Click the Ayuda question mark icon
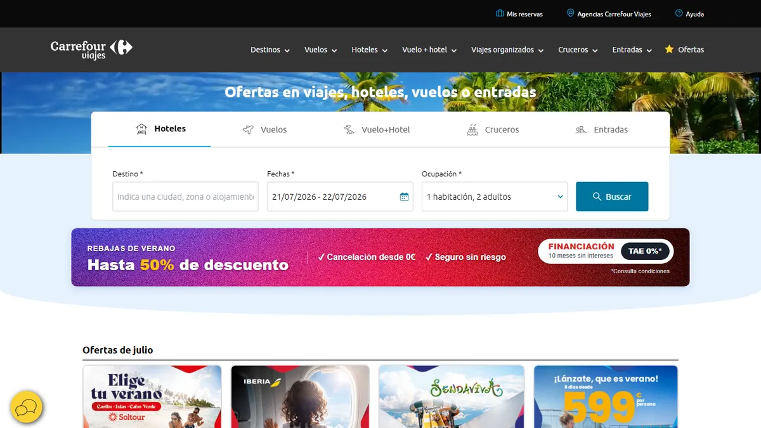 (679, 13)
